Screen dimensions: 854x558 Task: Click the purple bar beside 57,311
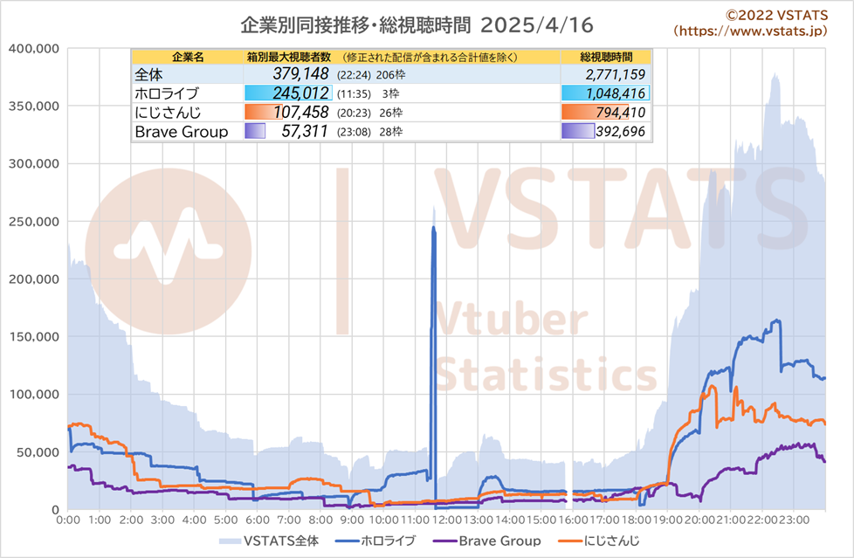click(255, 131)
